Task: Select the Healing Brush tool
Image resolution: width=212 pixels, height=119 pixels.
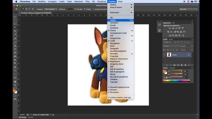Action: (x=15, y=38)
